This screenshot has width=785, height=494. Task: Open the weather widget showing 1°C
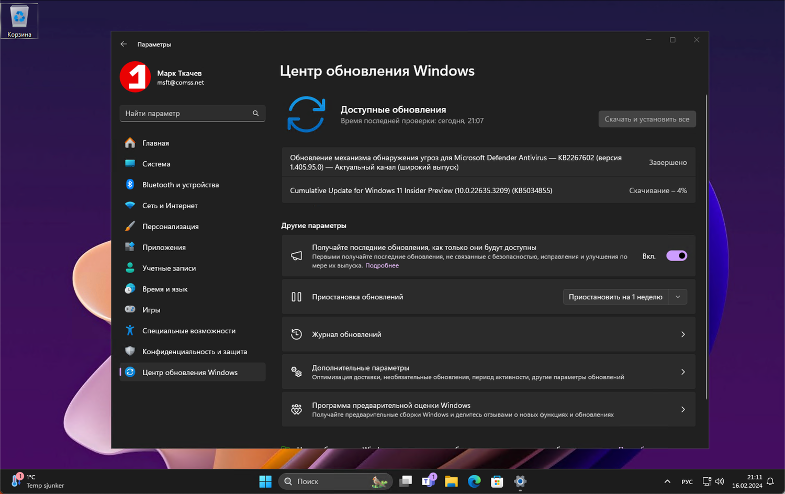coord(38,481)
